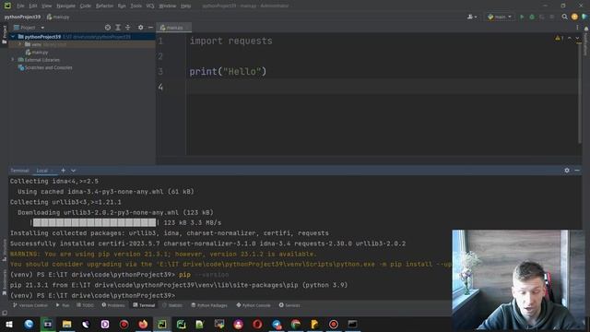Image resolution: width=590 pixels, height=332 pixels.
Task: Open Terminal panel settings gear
Action: click(567, 171)
